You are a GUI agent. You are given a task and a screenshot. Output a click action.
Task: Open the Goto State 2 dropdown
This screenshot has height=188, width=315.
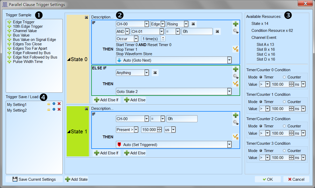(229, 91)
